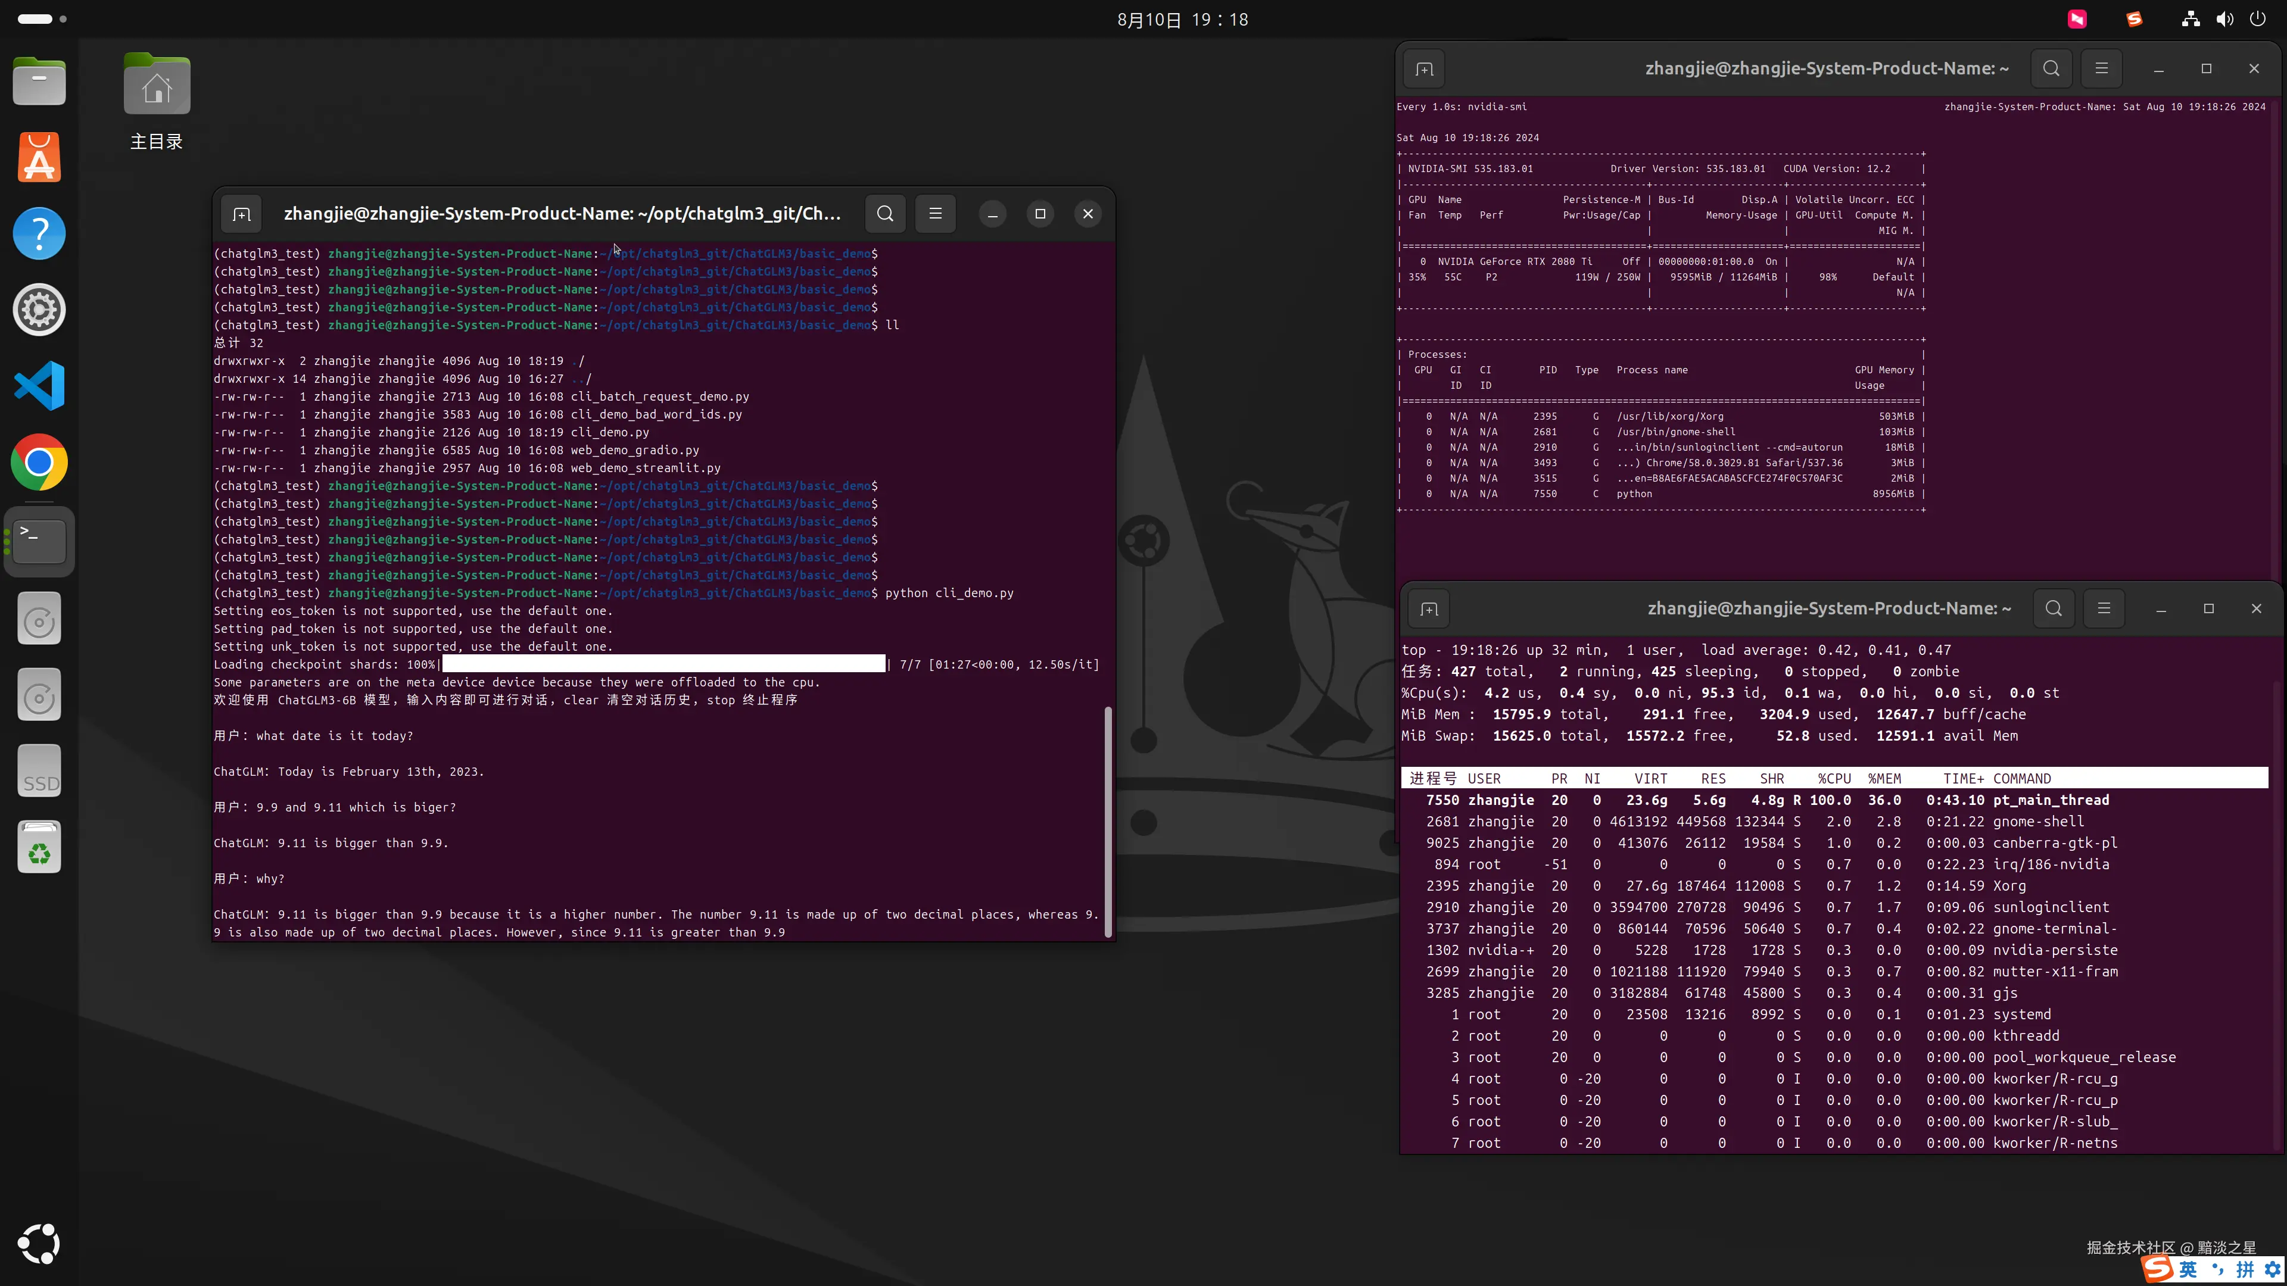Click search icon in nvidia-smi terminal

(2051, 69)
